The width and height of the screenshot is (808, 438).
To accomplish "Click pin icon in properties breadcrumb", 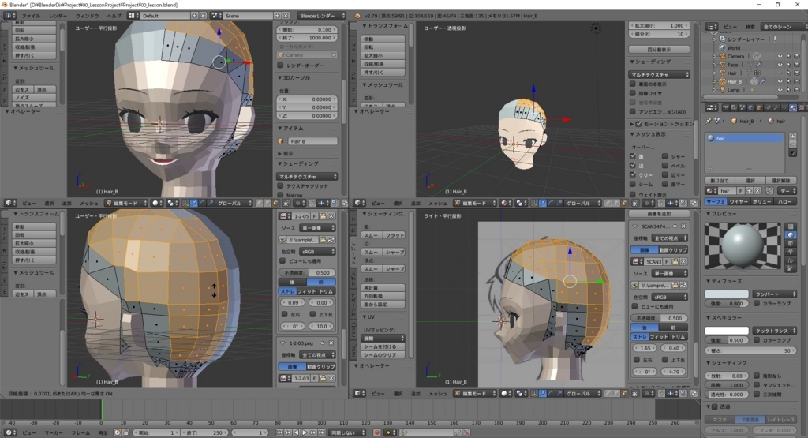I will tap(709, 121).
